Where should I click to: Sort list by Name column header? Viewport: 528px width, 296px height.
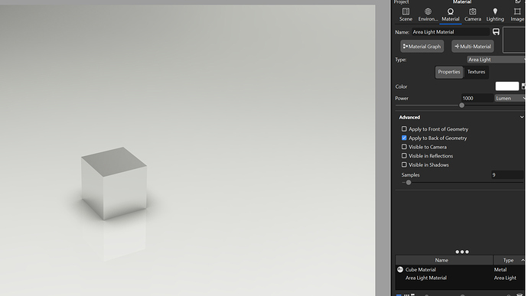click(444, 260)
